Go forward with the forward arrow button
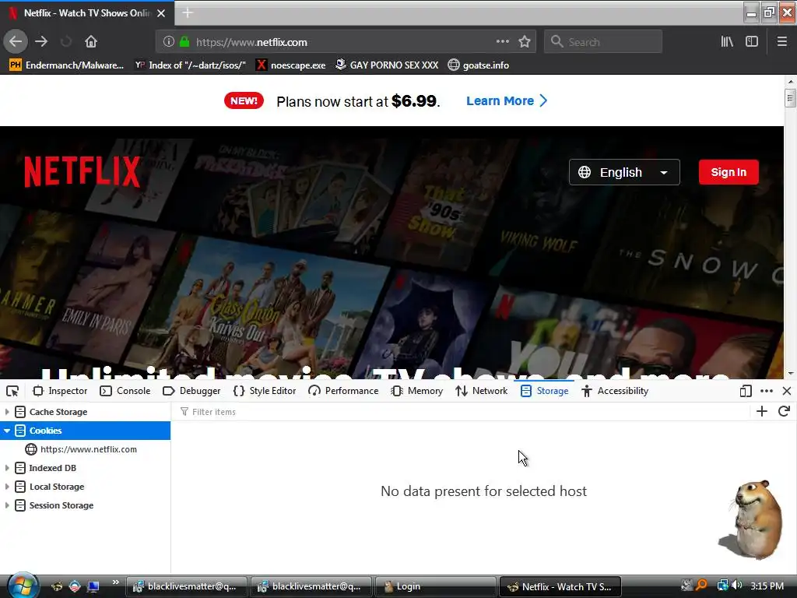 (41, 42)
